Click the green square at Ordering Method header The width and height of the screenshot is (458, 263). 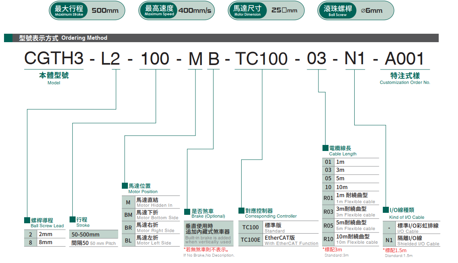pyautogui.click(x=8, y=38)
